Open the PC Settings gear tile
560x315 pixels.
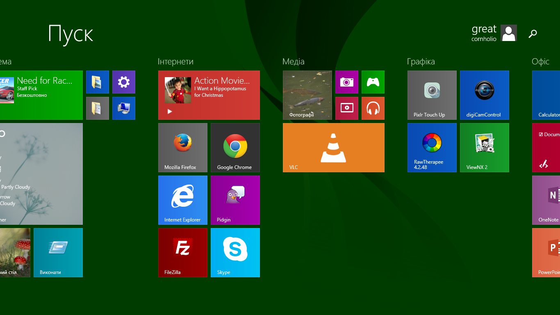point(124,82)
